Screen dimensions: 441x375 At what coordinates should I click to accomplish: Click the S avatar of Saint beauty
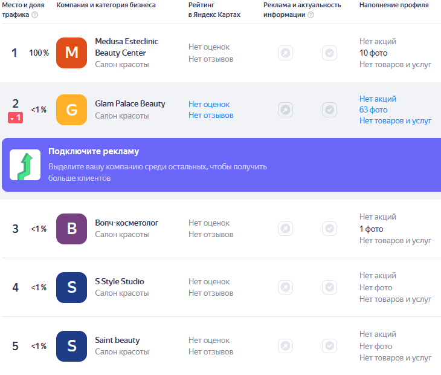[x=71, y=346]
